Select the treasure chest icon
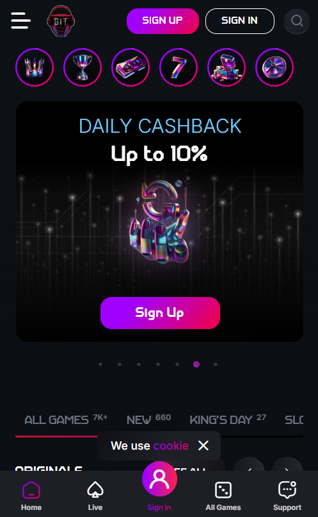The width and height of the screenshot is (318, 517). 227,67
